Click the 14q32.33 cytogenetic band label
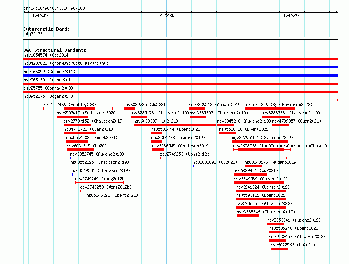349x264 pixels. click(33, 34)
